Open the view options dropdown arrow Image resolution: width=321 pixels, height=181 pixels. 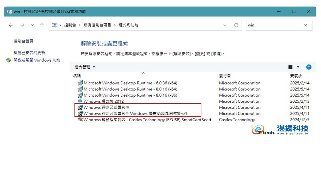(298, 67)
